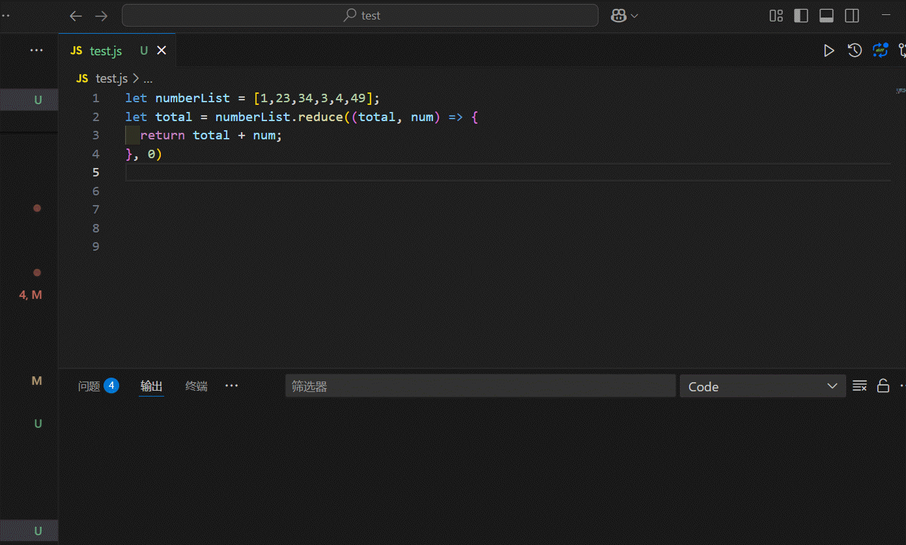Close the test.js tab
Image resolution: width=906 pixels, height=545 pixels.
click(x=162, y=51)
